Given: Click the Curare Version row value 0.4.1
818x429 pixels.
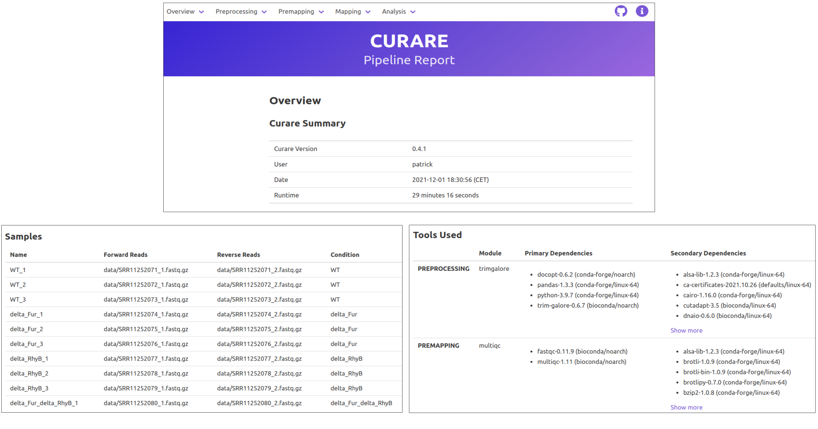Looking at the screenshot, I should tap(419, 149).
